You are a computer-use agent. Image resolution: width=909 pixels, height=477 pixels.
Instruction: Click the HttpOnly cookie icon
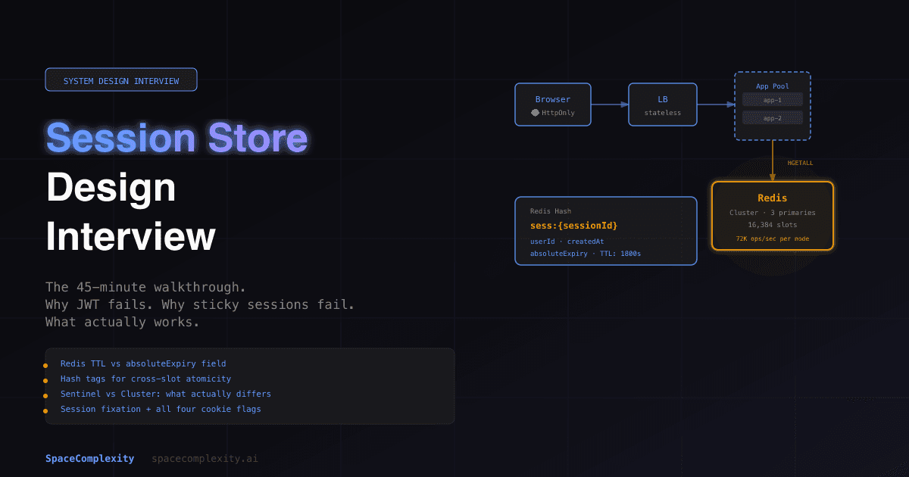click(535, 113)
